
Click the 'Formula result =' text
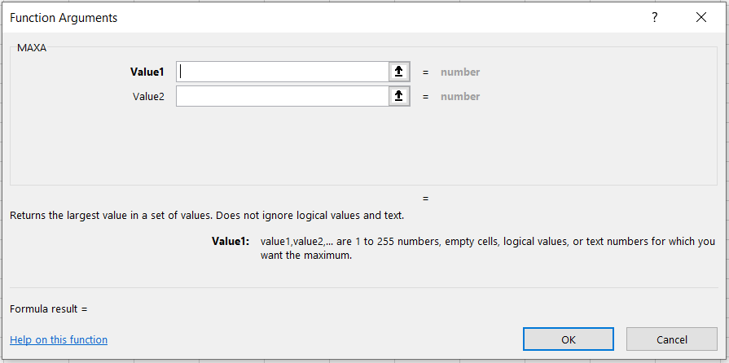[x=48, y=308]
